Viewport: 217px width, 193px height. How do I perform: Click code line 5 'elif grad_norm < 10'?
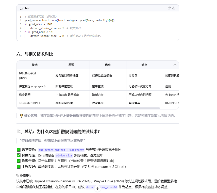pyautogui.click(x=39, y=32)
